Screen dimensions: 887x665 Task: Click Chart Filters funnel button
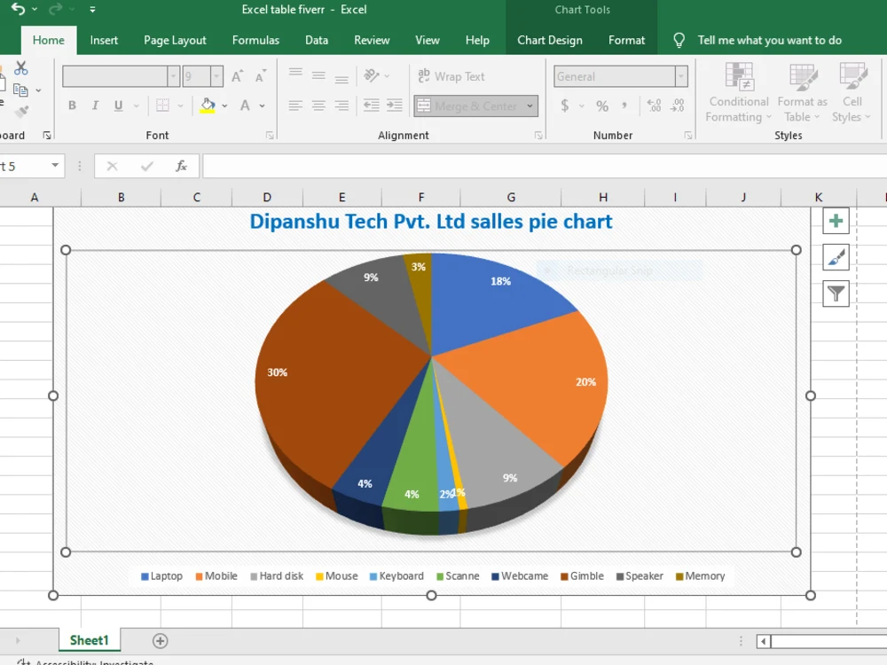(836, 293)
